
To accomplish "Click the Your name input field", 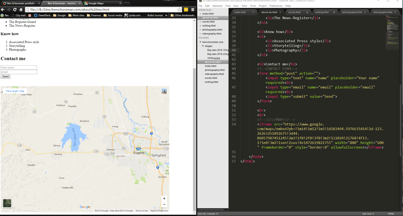I will click(x=19, y=68).
